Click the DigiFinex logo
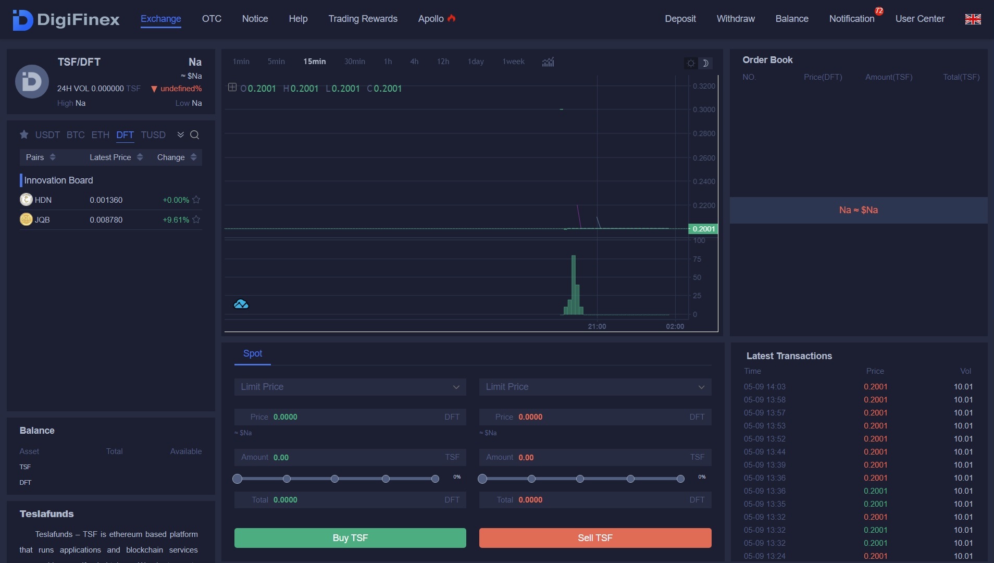Viewport: 994px width, 563px height. (x=66, y=20)
